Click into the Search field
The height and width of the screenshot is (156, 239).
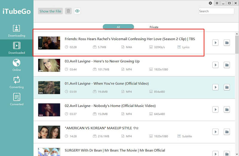point(216,11)
